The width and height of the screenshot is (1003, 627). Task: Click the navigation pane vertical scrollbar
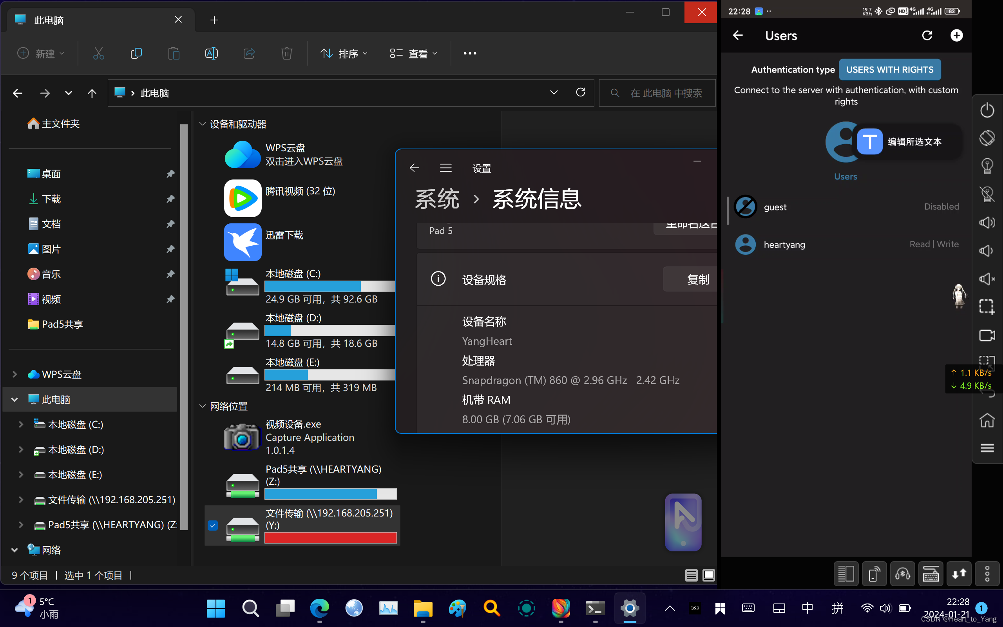click(x=184, y=328)
